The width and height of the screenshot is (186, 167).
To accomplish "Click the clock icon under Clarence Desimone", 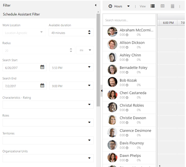I will (127, 135).
